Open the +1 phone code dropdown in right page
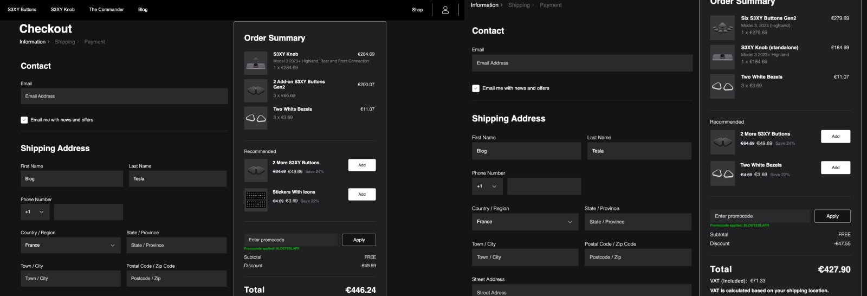The image size is (867, 296). point(487,186)
